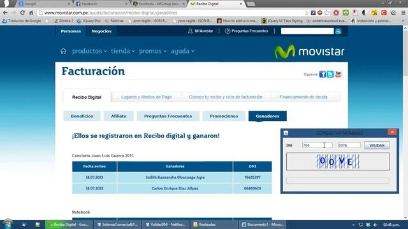Open the Zimbra 2 bookmark
Viewport: 408px width, 229px height.
[x=64, y=21]
